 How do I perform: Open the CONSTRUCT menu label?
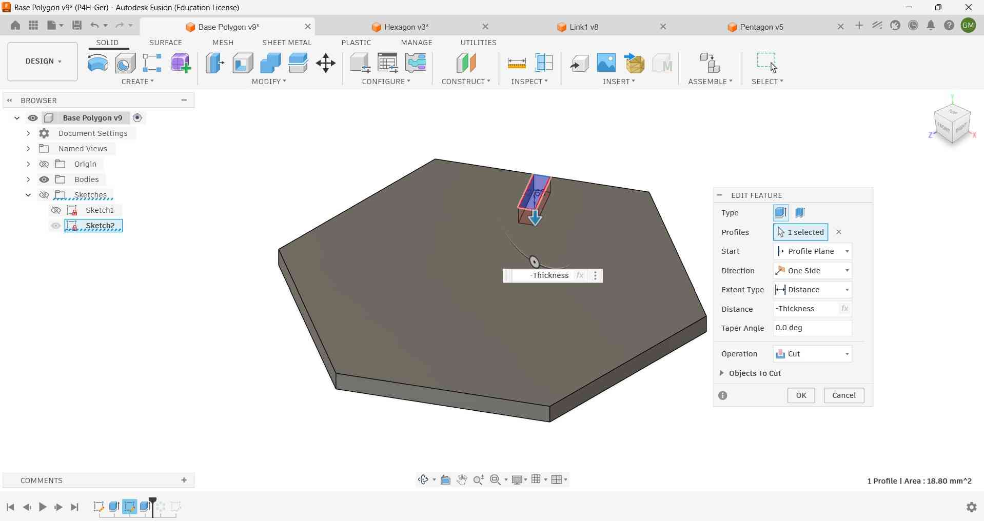[466, 82]
